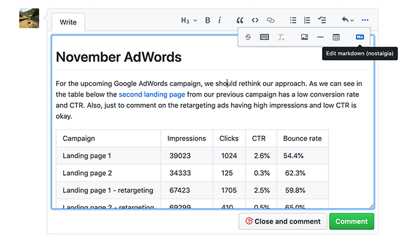Insert an image
Image resolution: width=405 pixels, height=242 pixels.
coord(304,37)
